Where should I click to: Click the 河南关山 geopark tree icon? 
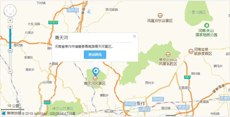pyautogui.click(x=207, y=25)
